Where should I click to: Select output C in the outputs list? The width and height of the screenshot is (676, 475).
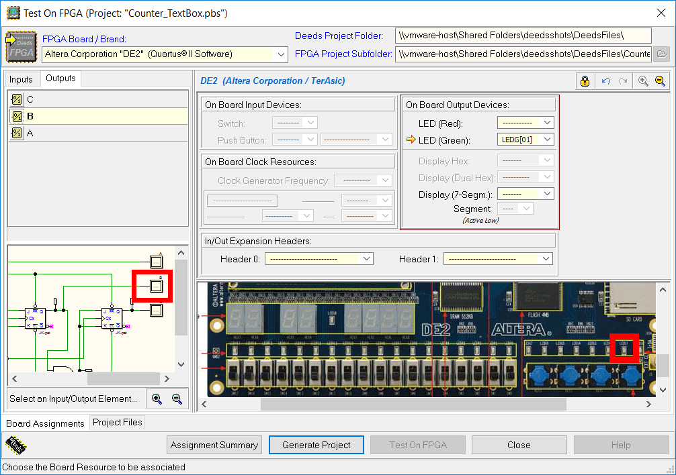tap(98, 100)
